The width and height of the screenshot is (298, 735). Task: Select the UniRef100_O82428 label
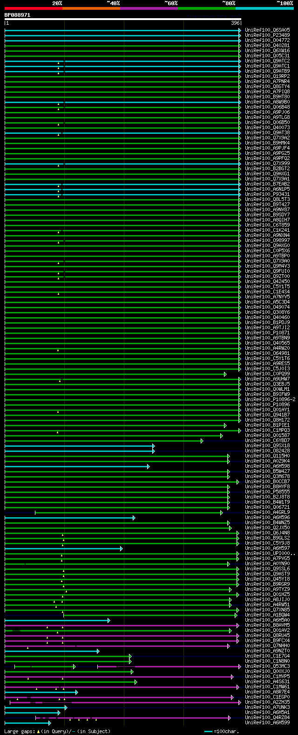[267, 451]
